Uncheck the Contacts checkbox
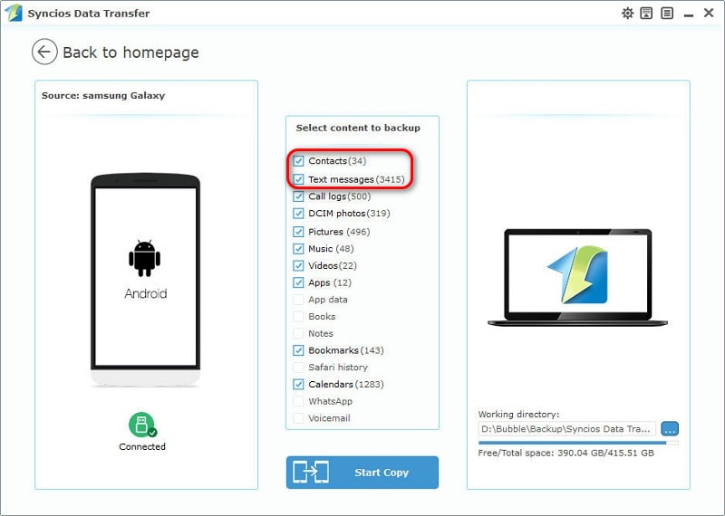The image size is (725, 516). (299, 161)
